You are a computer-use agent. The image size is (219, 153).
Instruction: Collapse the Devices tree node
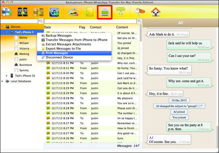pos(3,27)
